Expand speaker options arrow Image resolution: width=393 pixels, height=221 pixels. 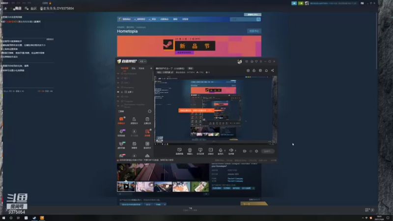(235, 151)
